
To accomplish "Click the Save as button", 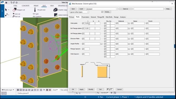I will [125, 9].
